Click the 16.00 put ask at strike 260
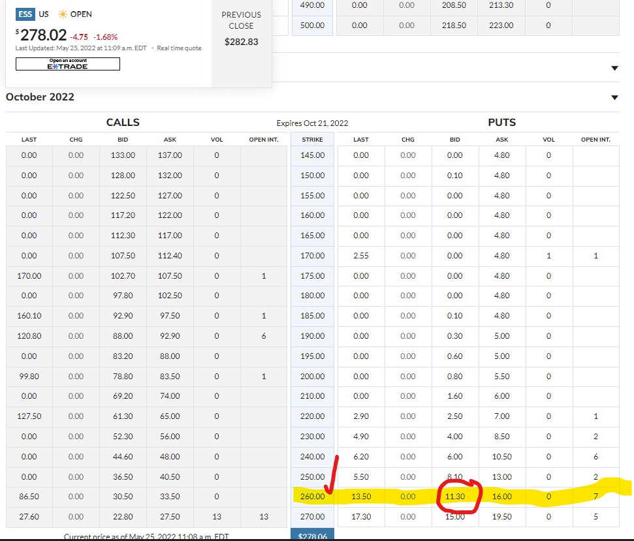Screen dimensions: 634x541 coord(501,497)
